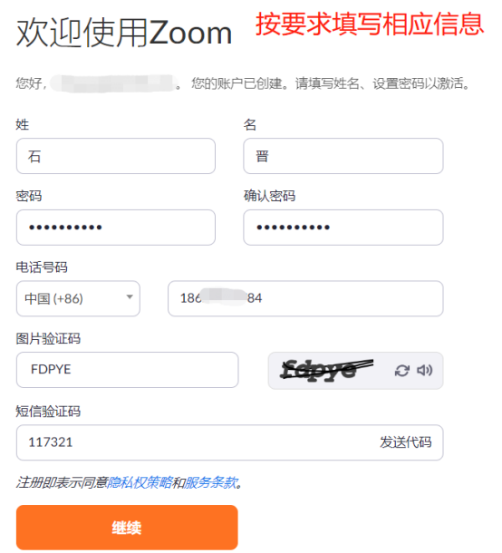Click the phone number field starting with 186

(305, 298)
